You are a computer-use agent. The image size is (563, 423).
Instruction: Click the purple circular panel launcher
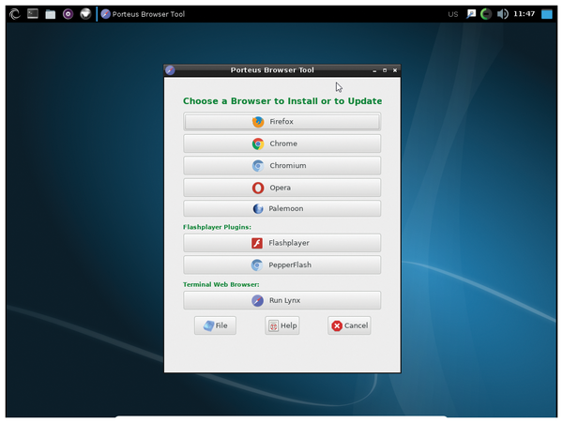pyautogui.click(x=68, y=14)
